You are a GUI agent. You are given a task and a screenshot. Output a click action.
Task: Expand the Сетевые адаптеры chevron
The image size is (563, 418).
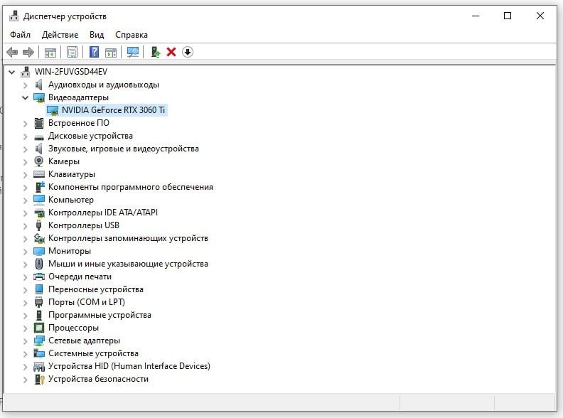coord(25,341)
